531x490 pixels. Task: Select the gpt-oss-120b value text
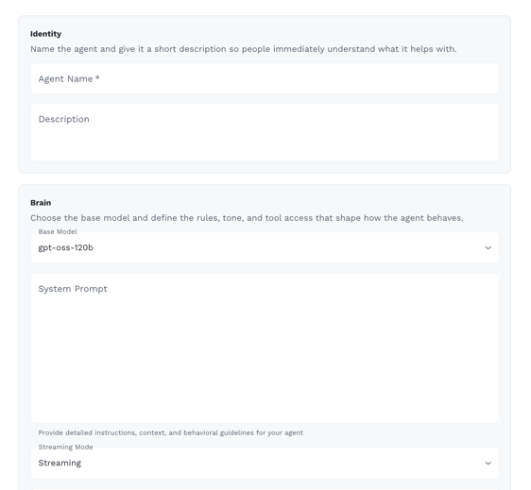coord(66,247)
